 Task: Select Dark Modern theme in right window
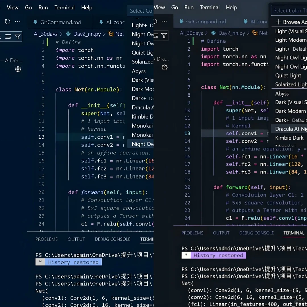coord(289,111)
